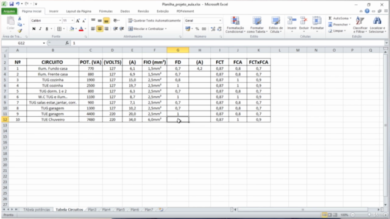Click the Limpar button
The image size is (390, 219).
coord(337,31)
